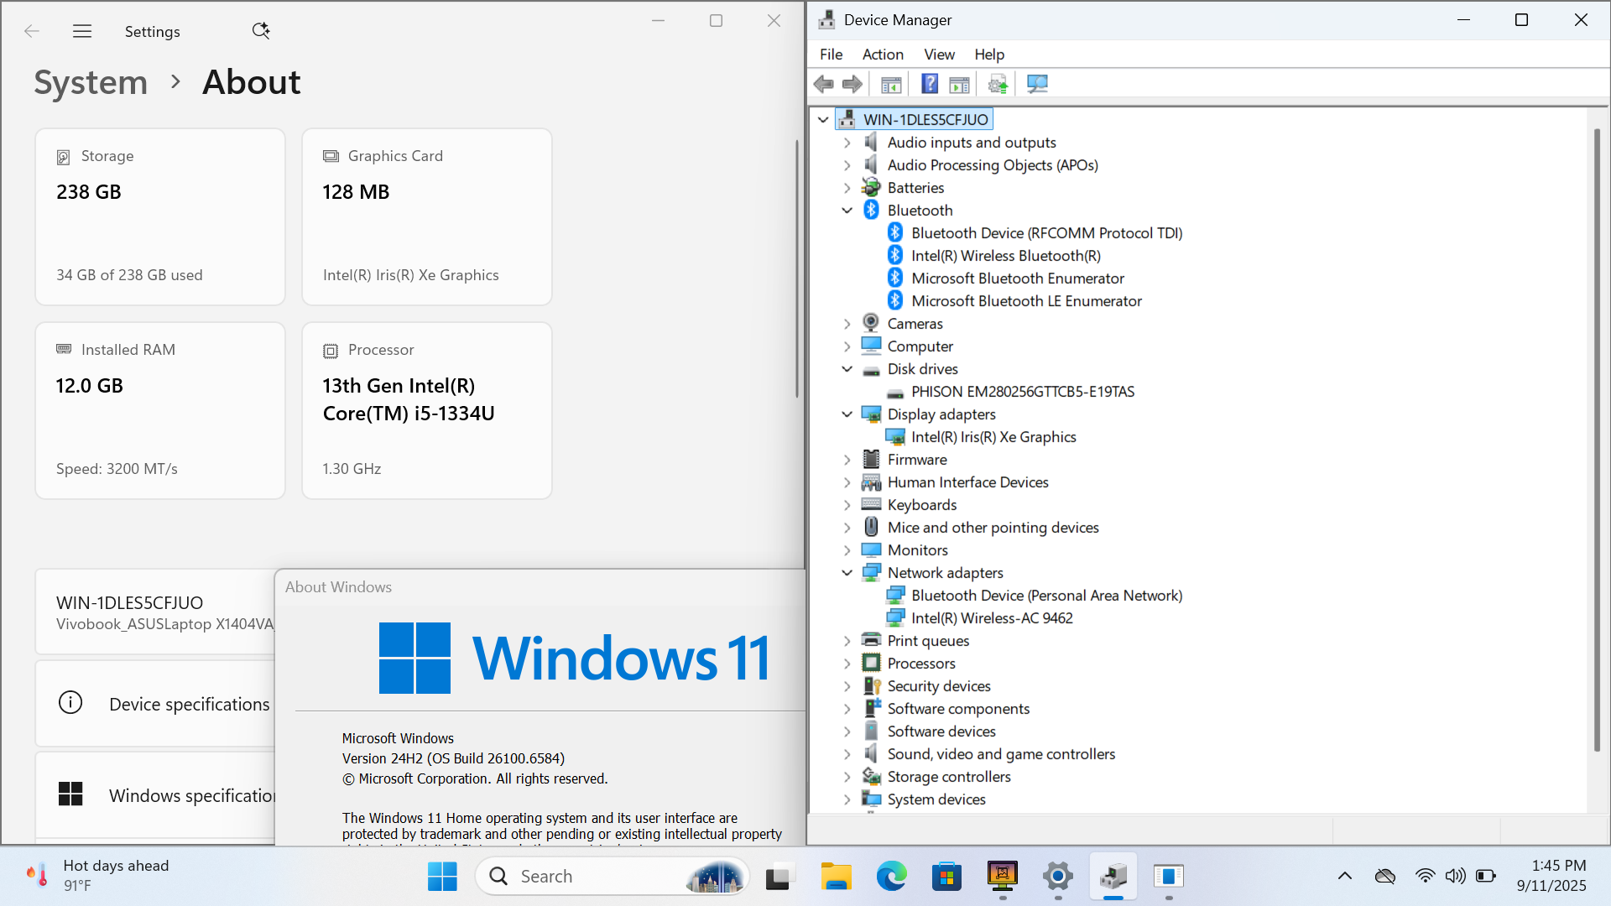Screen dimensions: 1611x906
Task: Click the Device Manager vertical scrollbar
Action: click(x=1597, y=440)
